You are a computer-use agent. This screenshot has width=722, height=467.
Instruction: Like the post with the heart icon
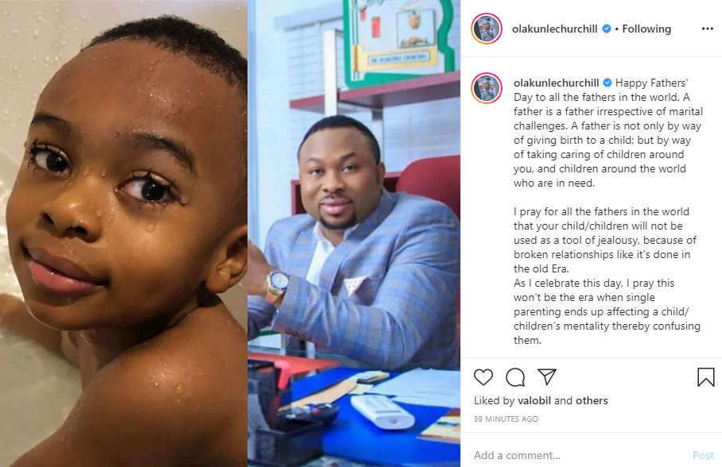(x=483, y=377)
